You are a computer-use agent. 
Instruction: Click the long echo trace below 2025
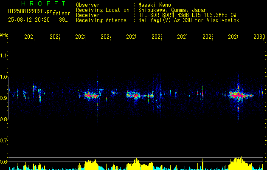(140, 96)
